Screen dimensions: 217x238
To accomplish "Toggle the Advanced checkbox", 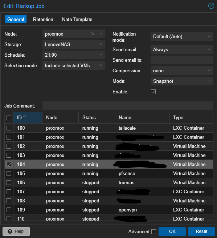I will 153,231.
